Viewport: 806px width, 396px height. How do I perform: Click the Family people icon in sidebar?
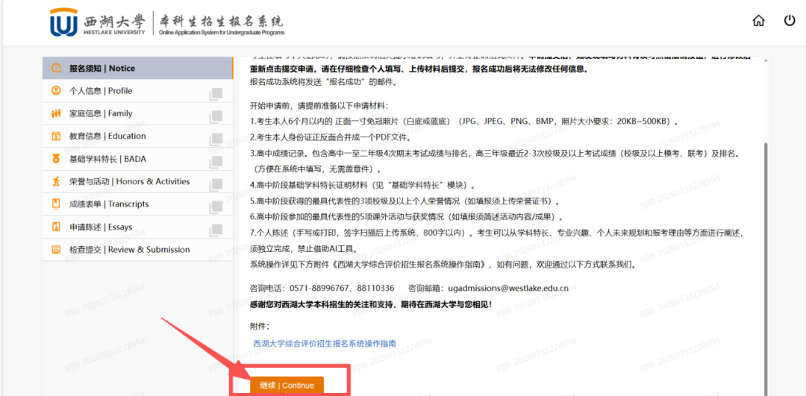coord(56,113)
